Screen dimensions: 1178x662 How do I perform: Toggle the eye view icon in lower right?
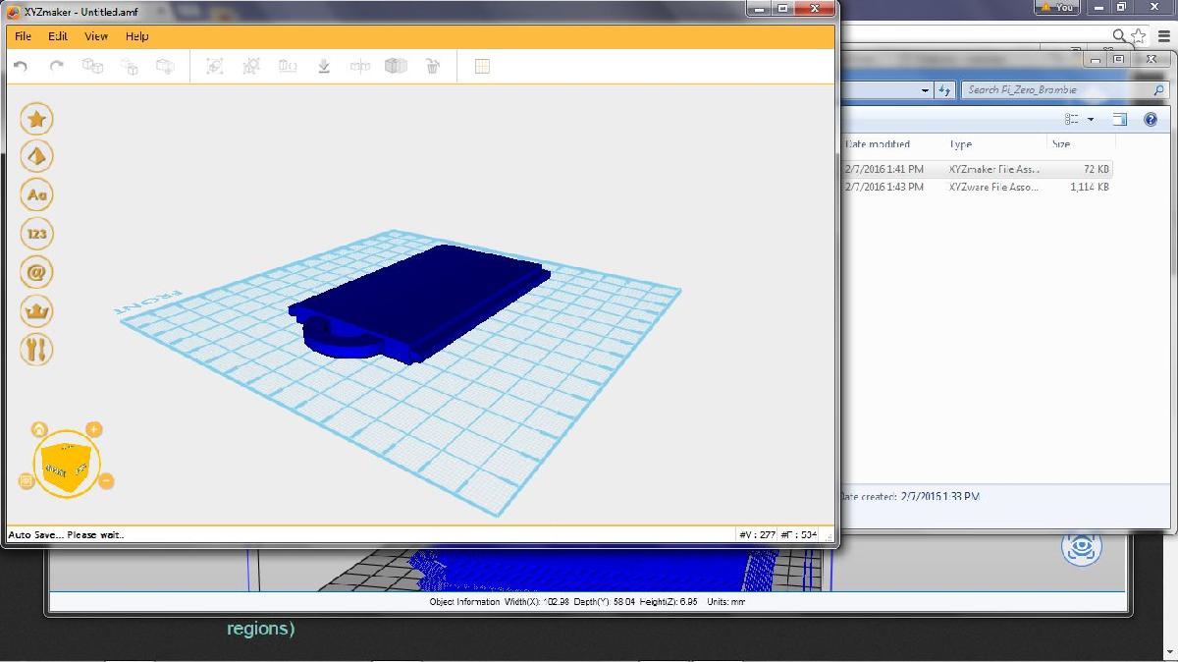[x=1081, y=548]
